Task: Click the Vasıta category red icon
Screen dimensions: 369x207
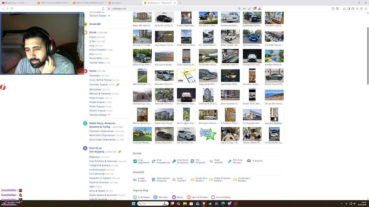Action: 85,71
